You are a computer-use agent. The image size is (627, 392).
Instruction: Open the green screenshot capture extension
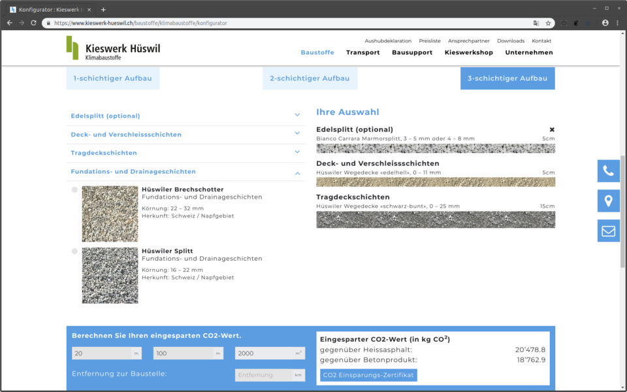564,24
